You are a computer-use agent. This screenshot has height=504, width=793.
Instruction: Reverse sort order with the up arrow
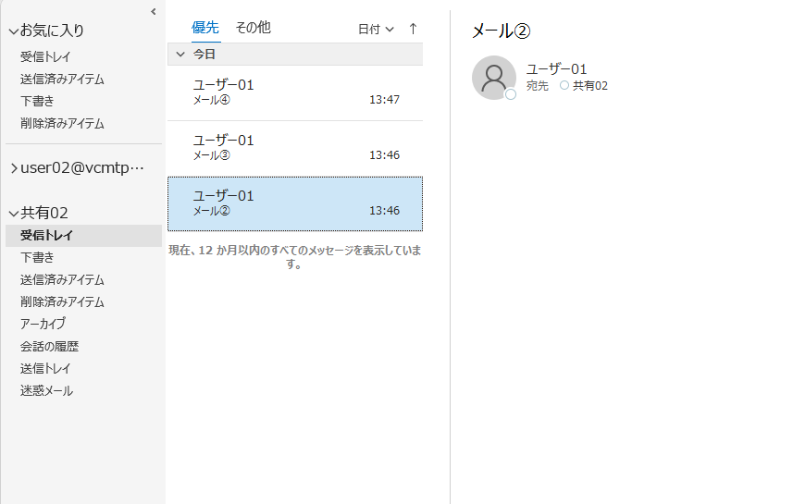point(414,29)
